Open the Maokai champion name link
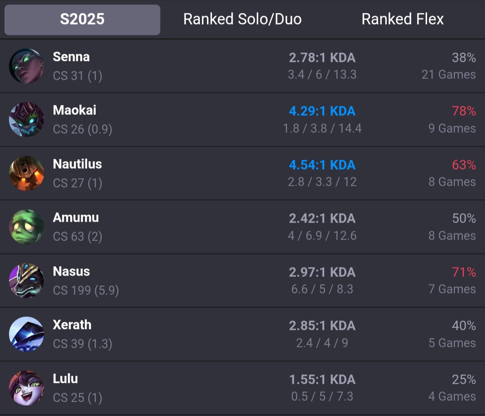The image size is (485, 416). (75, 110)
